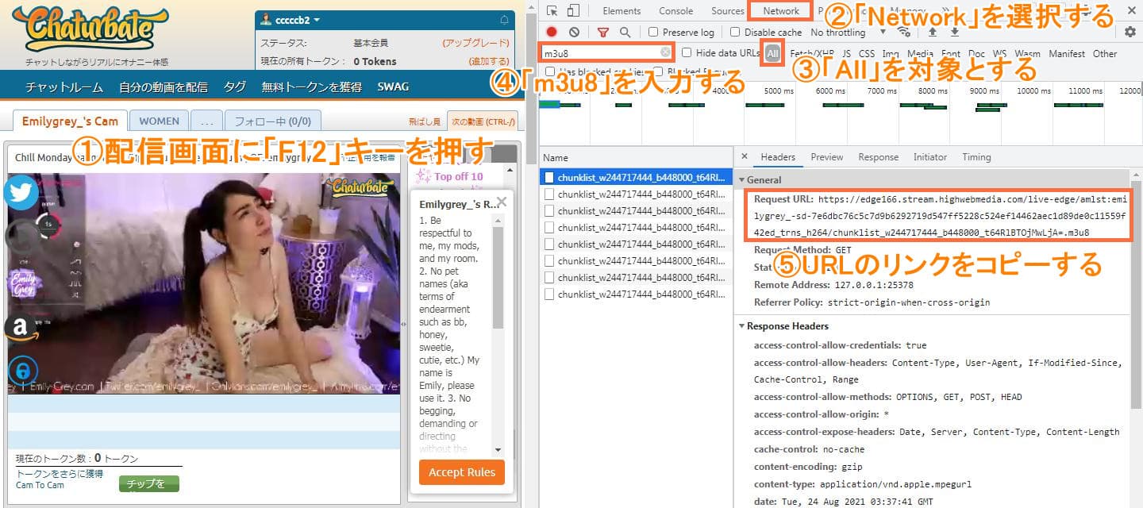Open the SWAG menu item
1143x508 pixels.
tap(393, 87)
